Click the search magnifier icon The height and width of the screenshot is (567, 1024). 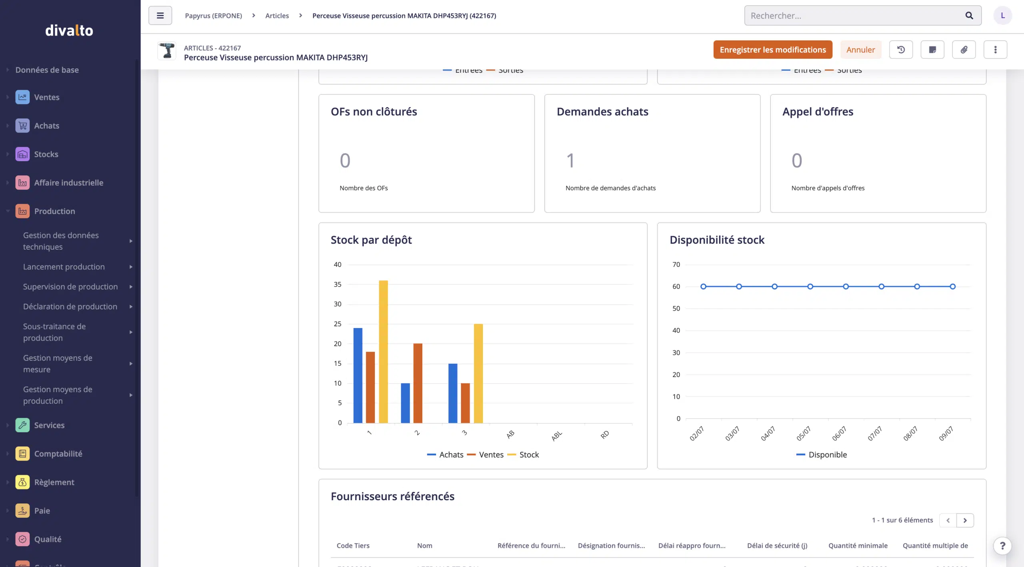969,16
